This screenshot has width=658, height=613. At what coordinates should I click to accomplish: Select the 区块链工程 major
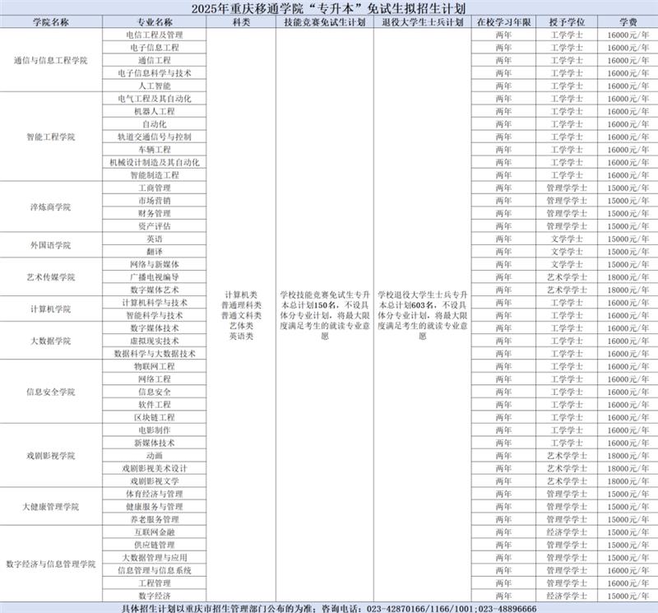pyautogui.click(x=155, y=417)
